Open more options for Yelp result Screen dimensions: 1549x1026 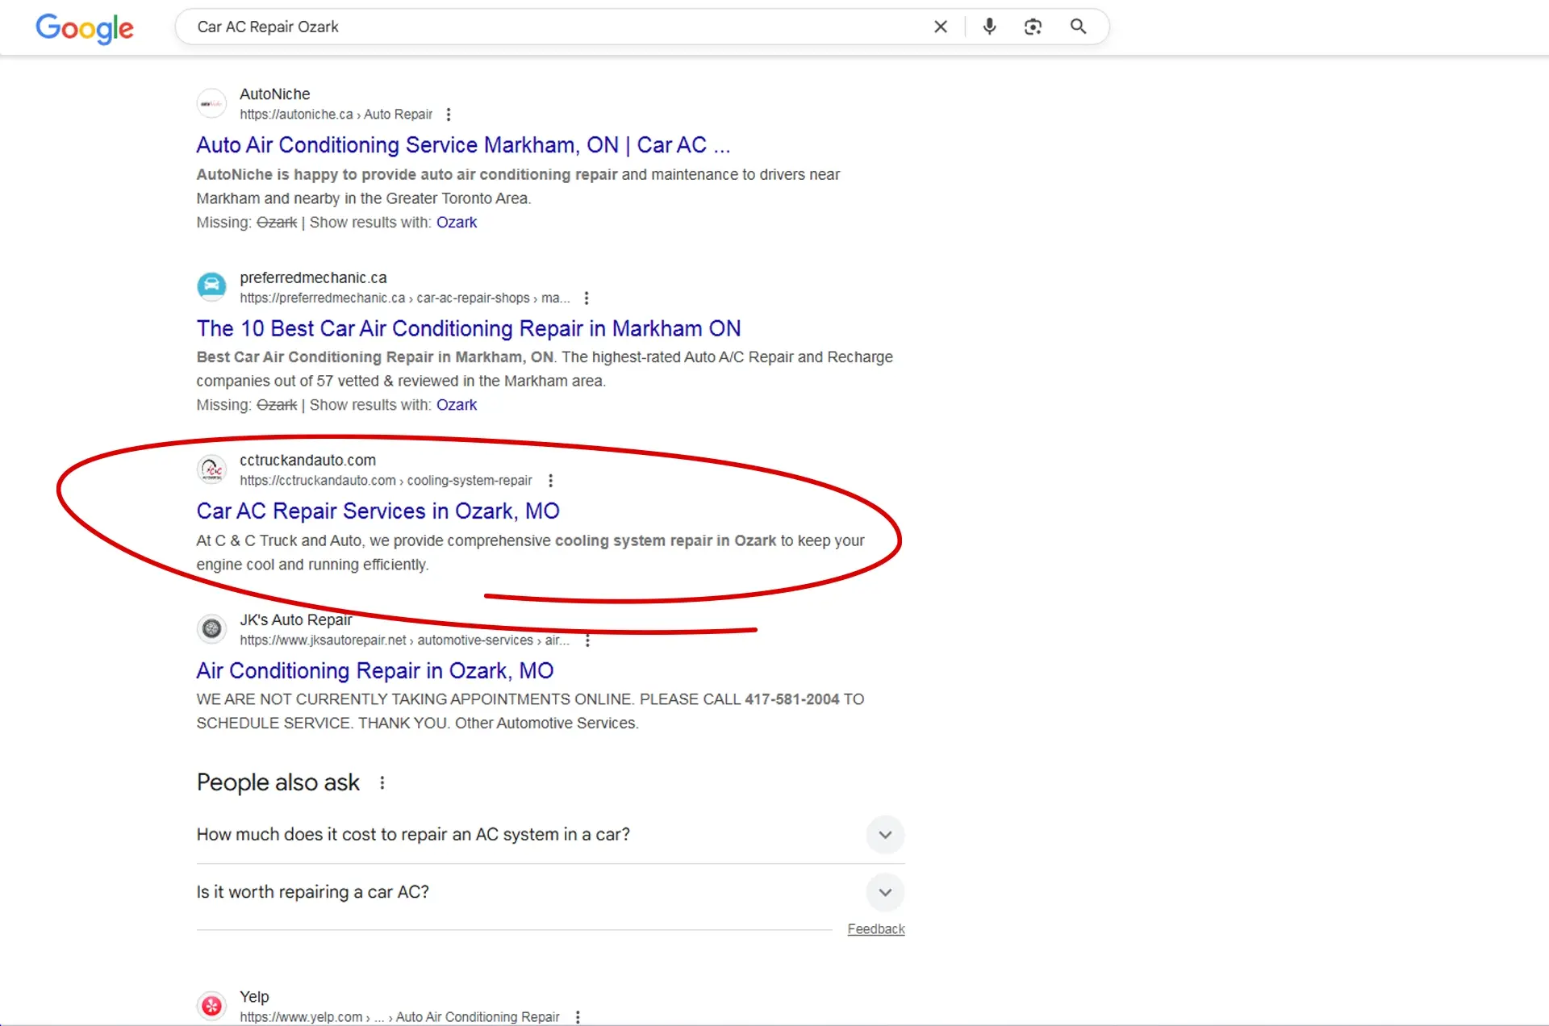point(578,1017)
